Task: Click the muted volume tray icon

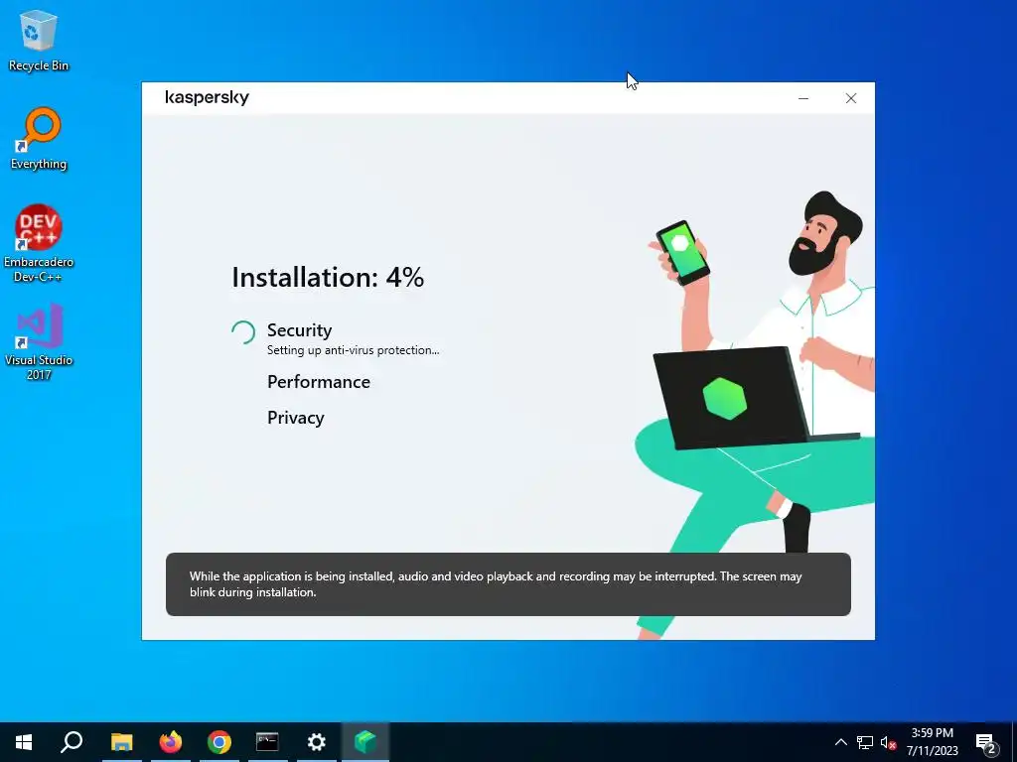Action: coord(888,742)
